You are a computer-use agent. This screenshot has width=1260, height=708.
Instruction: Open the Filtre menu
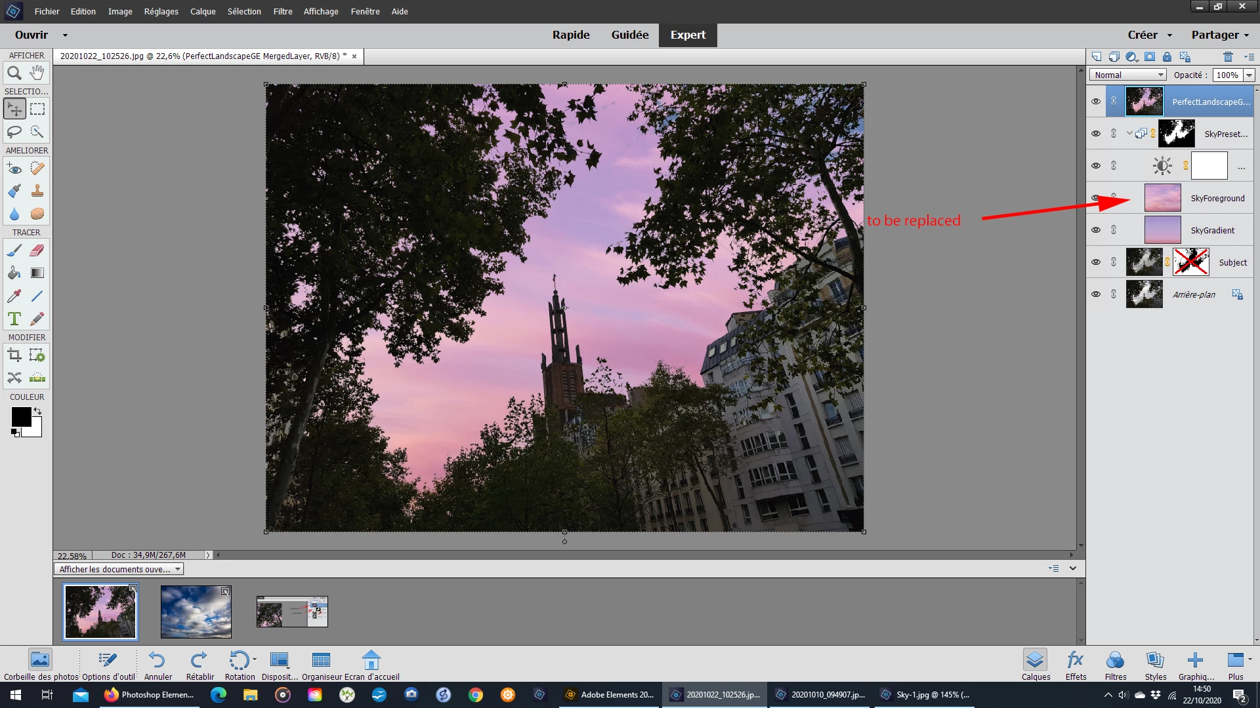pyautogui.click(x=283, y=11)
